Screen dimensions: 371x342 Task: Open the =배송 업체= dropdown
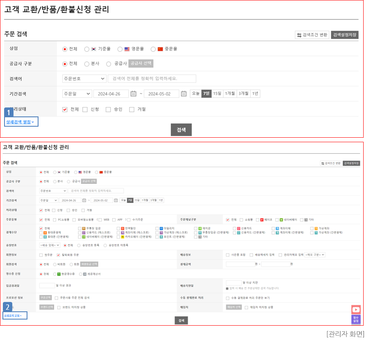coord(50,245)
